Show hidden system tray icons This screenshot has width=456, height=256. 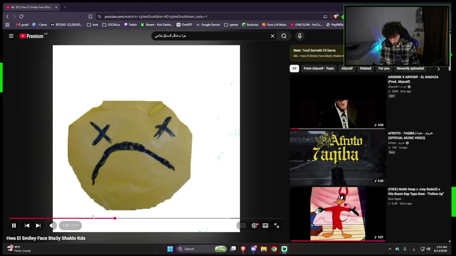[390, 249]
